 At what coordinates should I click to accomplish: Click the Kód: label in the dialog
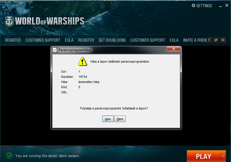click(x=64, y=87)
